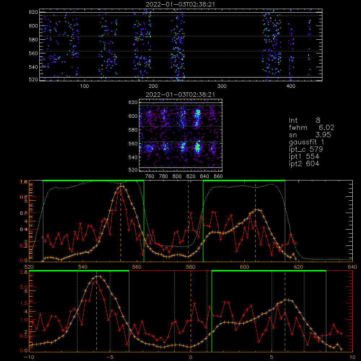Click x-axis label 5 on bottom plot
Viewport: 361px width, 361px height.
pos(272,357)
